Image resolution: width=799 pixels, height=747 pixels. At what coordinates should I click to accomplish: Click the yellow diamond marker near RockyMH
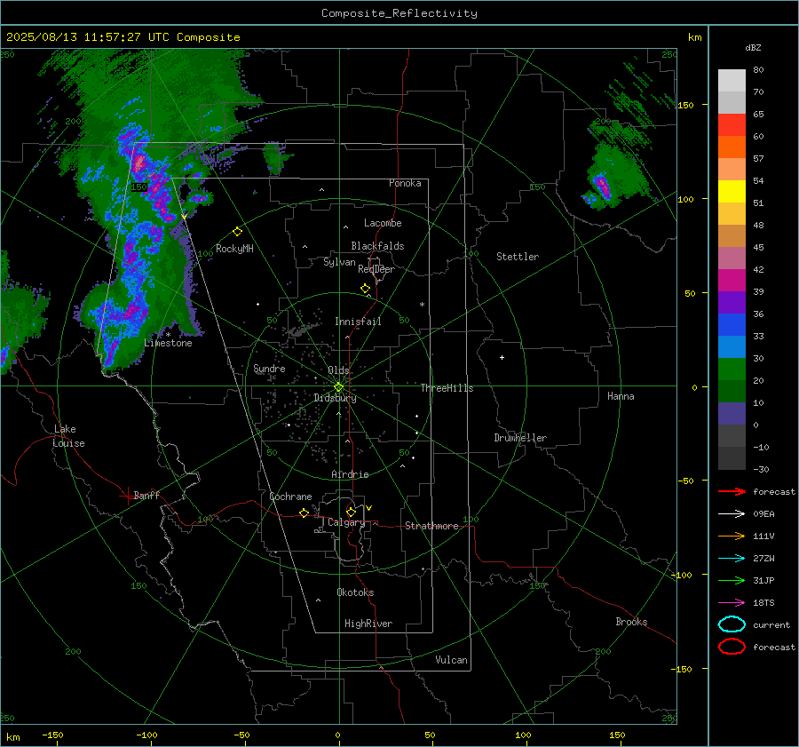(x=237, y=232)
